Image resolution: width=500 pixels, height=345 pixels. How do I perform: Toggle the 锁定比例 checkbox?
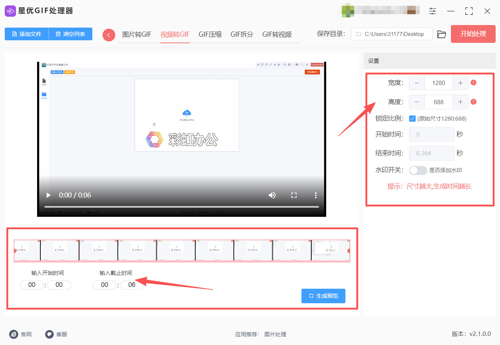pos(412,118)
